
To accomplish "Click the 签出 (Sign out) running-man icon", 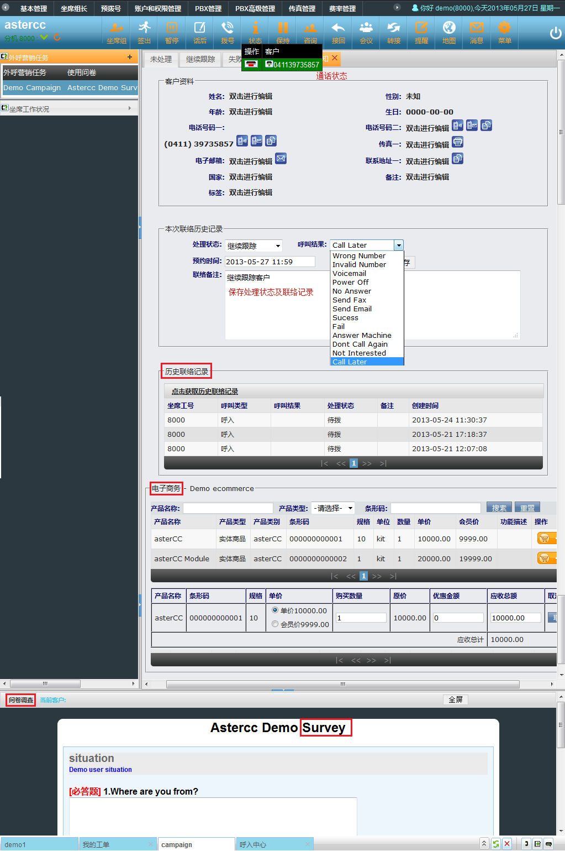I will [144, 32].
